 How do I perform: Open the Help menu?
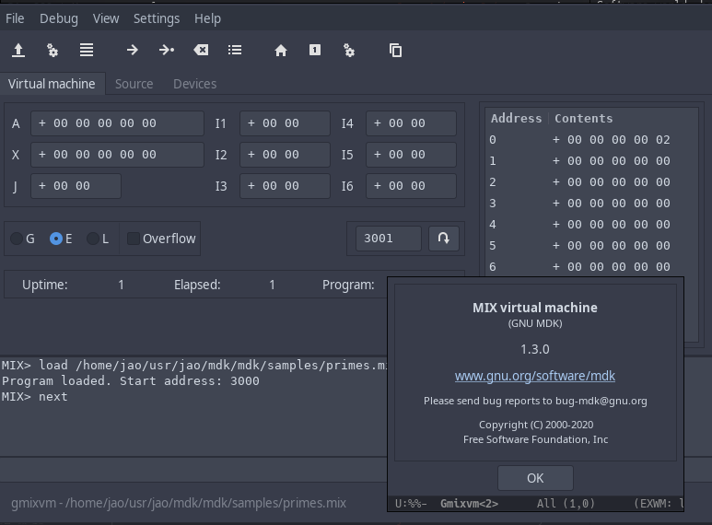point(207,18)
